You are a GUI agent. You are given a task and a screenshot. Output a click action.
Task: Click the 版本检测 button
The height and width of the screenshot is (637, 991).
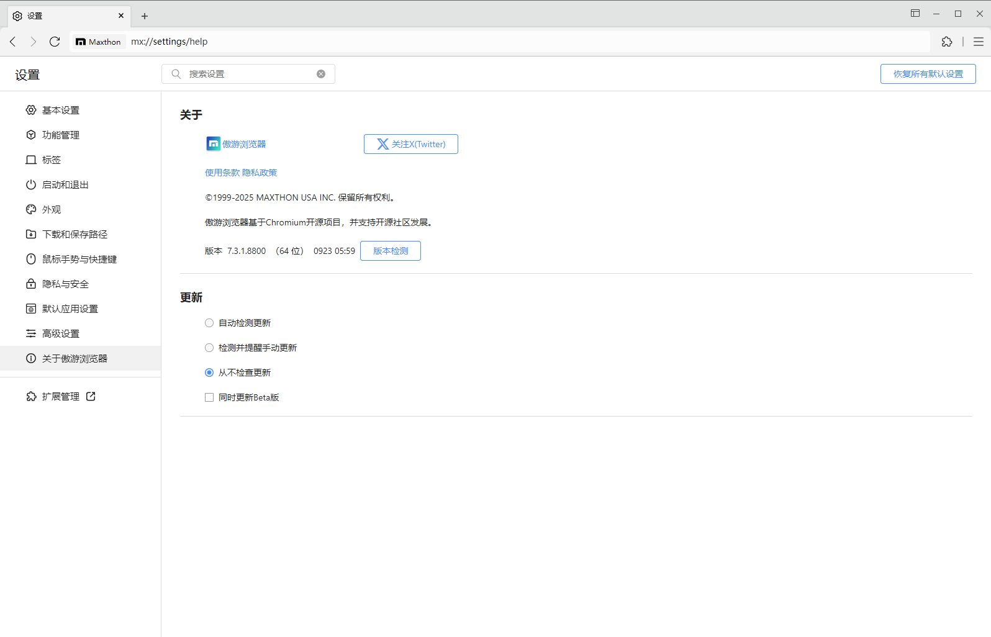point(390,251)
